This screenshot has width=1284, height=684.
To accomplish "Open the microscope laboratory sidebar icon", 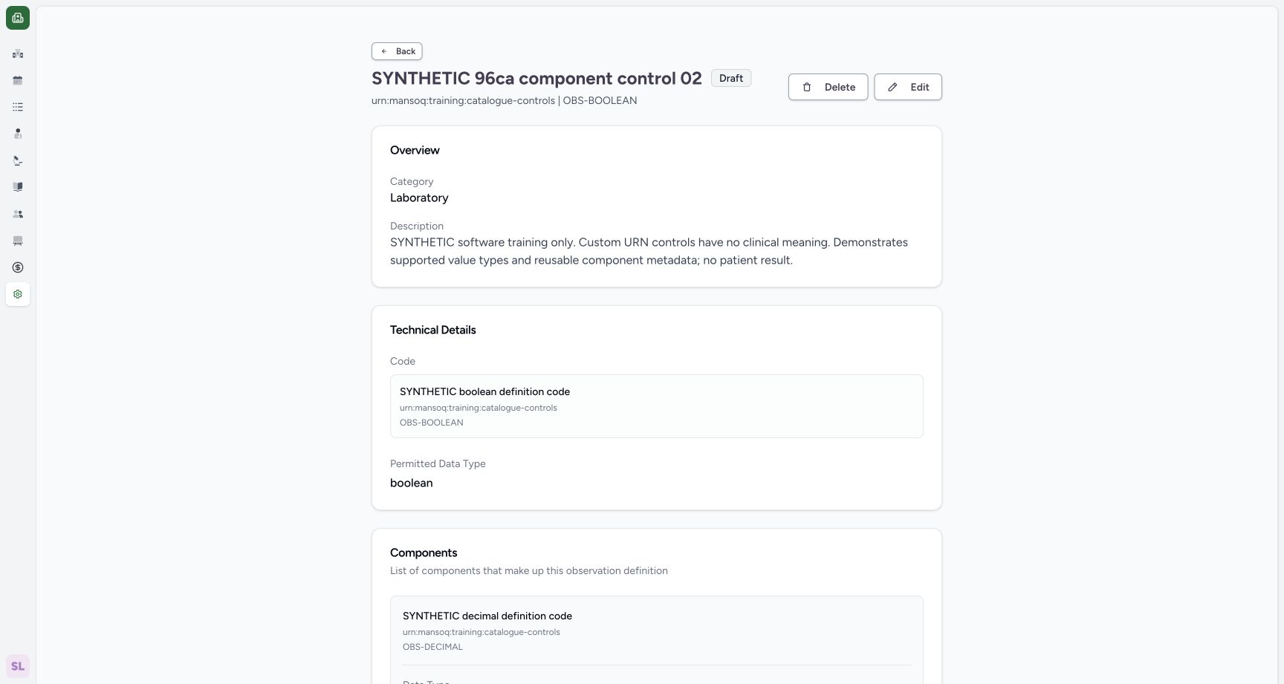I will (18, 160).
